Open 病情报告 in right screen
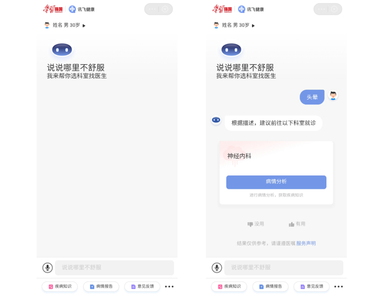Viewport: 391px width, 295px height. click(x=270, y=286)
